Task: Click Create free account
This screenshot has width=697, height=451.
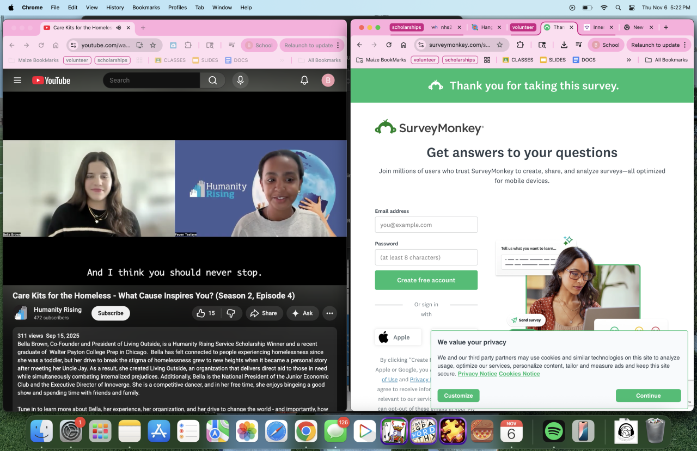Action: (426, 280)
